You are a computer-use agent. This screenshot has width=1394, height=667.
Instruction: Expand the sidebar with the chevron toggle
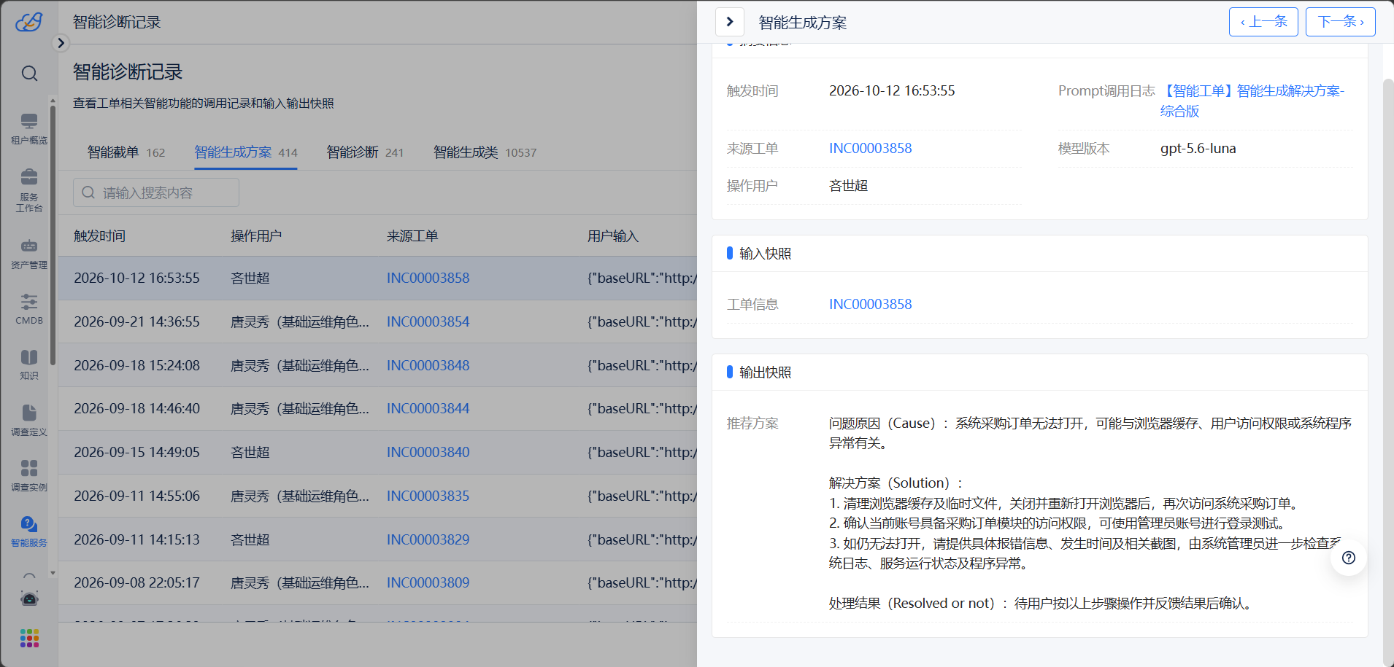pos(61,43)
